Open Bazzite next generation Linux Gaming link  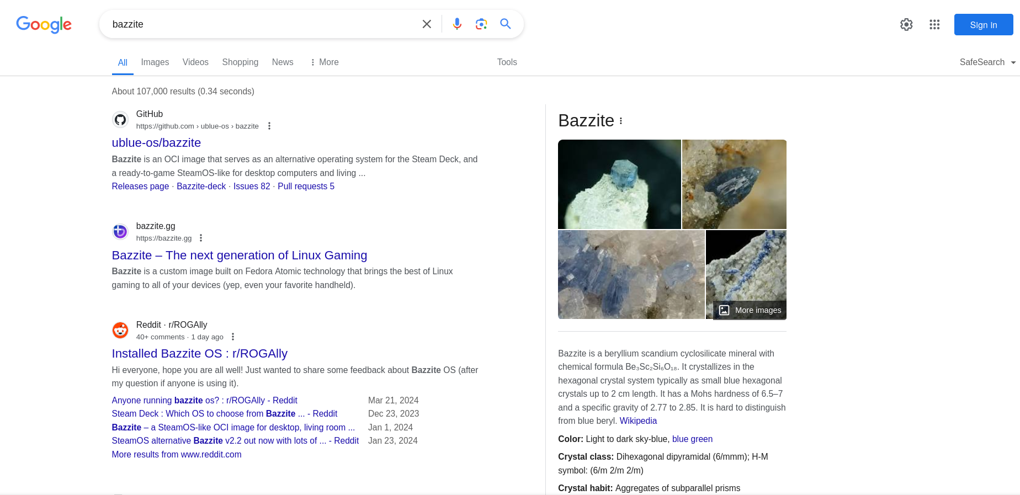point(240,256)
